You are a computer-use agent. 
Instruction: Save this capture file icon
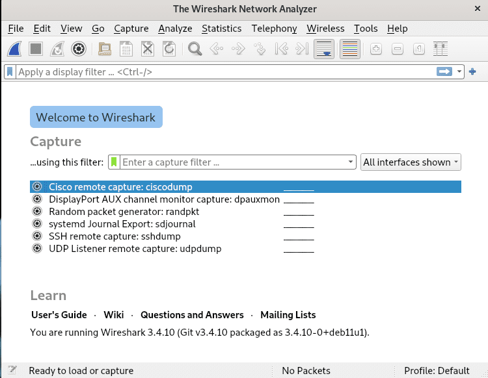126,49
